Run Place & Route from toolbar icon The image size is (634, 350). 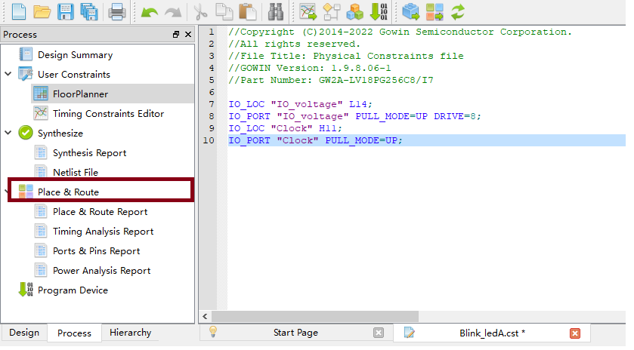click(435, 12)
